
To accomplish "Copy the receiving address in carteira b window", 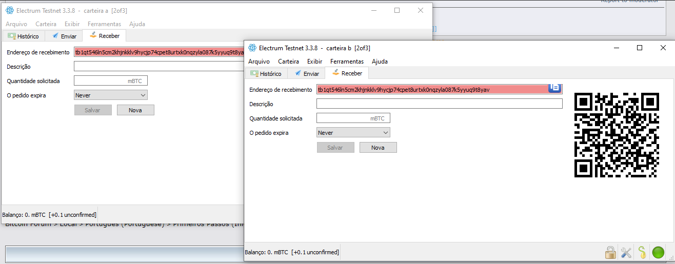I will 554,88.
